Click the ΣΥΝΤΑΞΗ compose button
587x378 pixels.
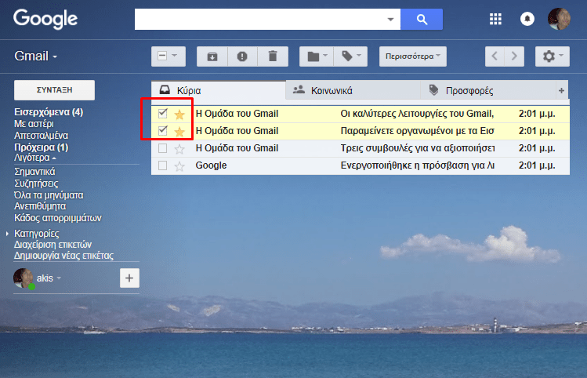pos(54,90)
